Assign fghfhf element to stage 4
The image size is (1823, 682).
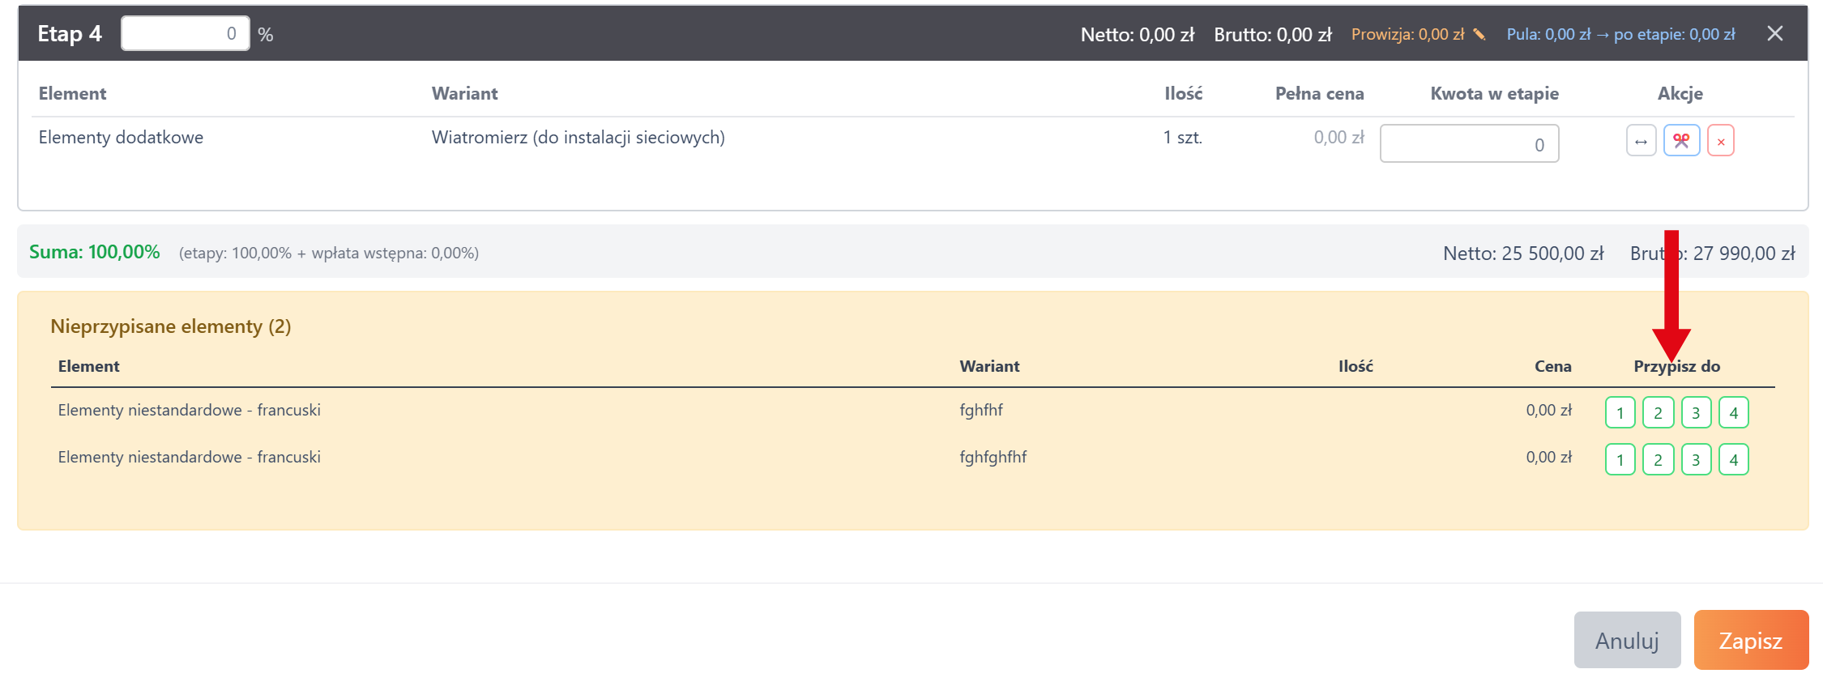click(1733, 413)
